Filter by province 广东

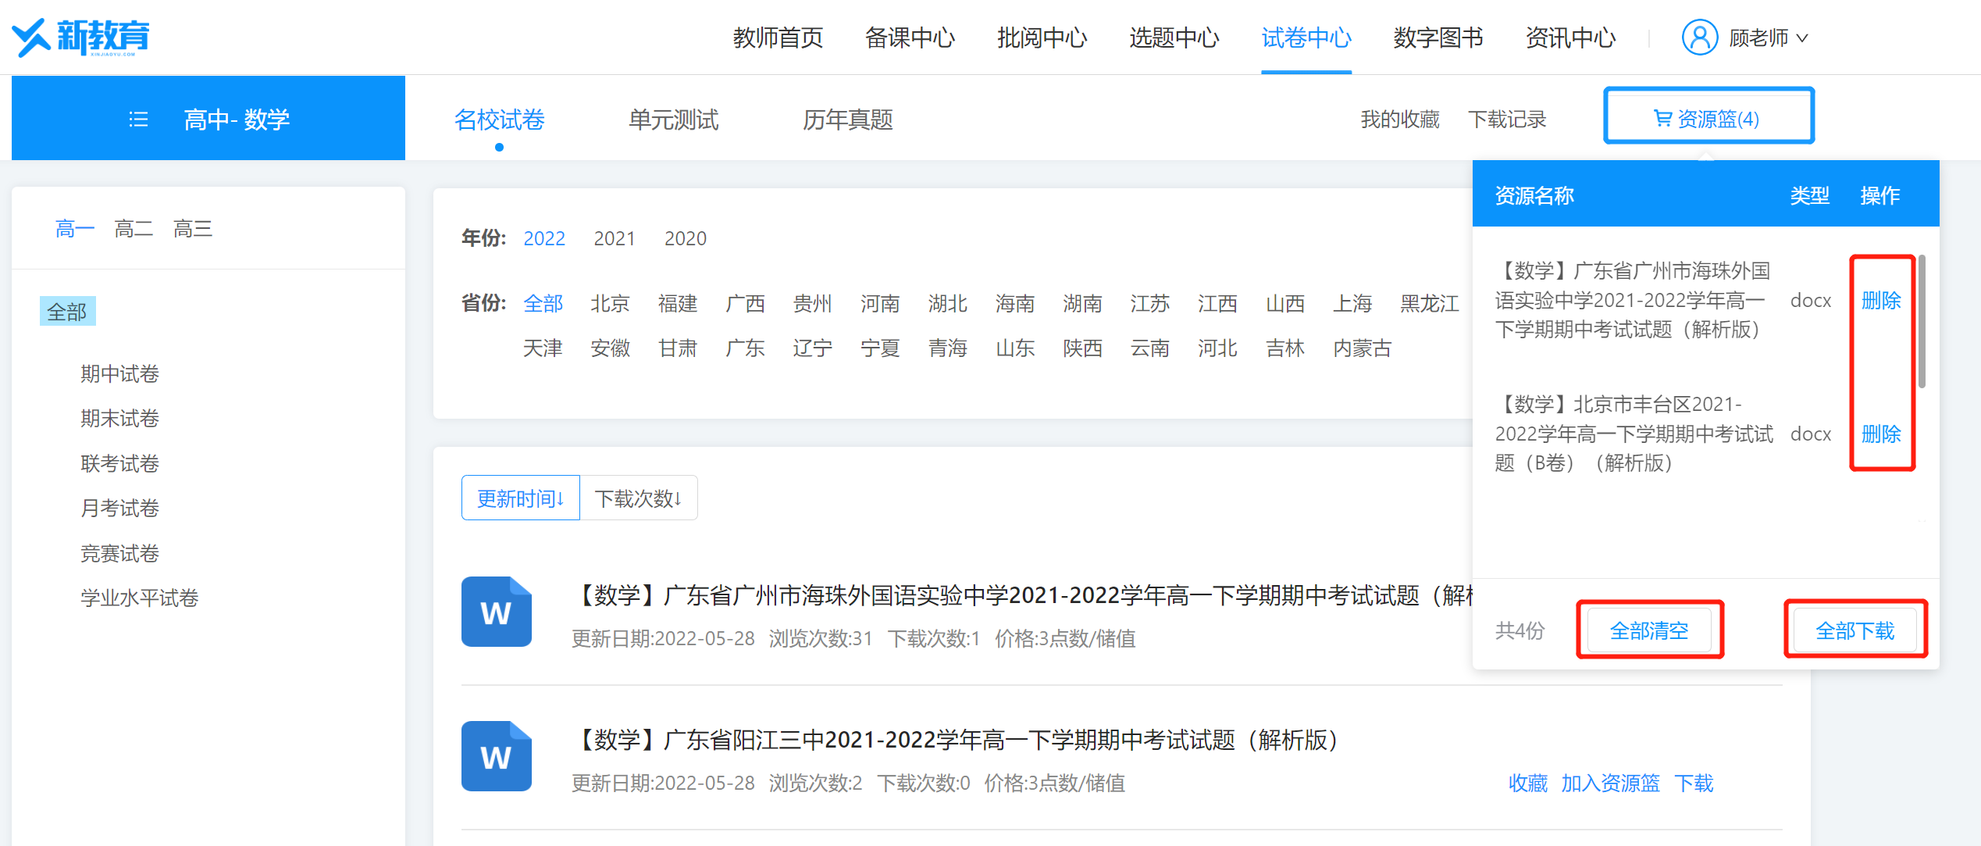pyautogui.click(x=744, y=348)
